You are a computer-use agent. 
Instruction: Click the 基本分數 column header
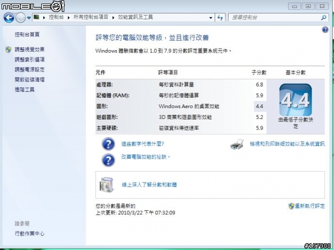296,73
